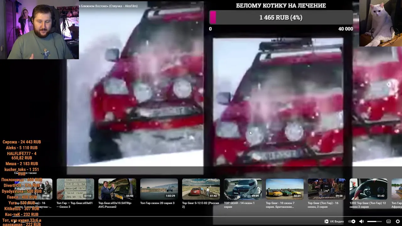Click the 'БЕЛОМУ КОТИКУ НА ЛЕЧЕНИЕ' heading
402x226 pixels.
pyautogui.click(x=281, y=5)
